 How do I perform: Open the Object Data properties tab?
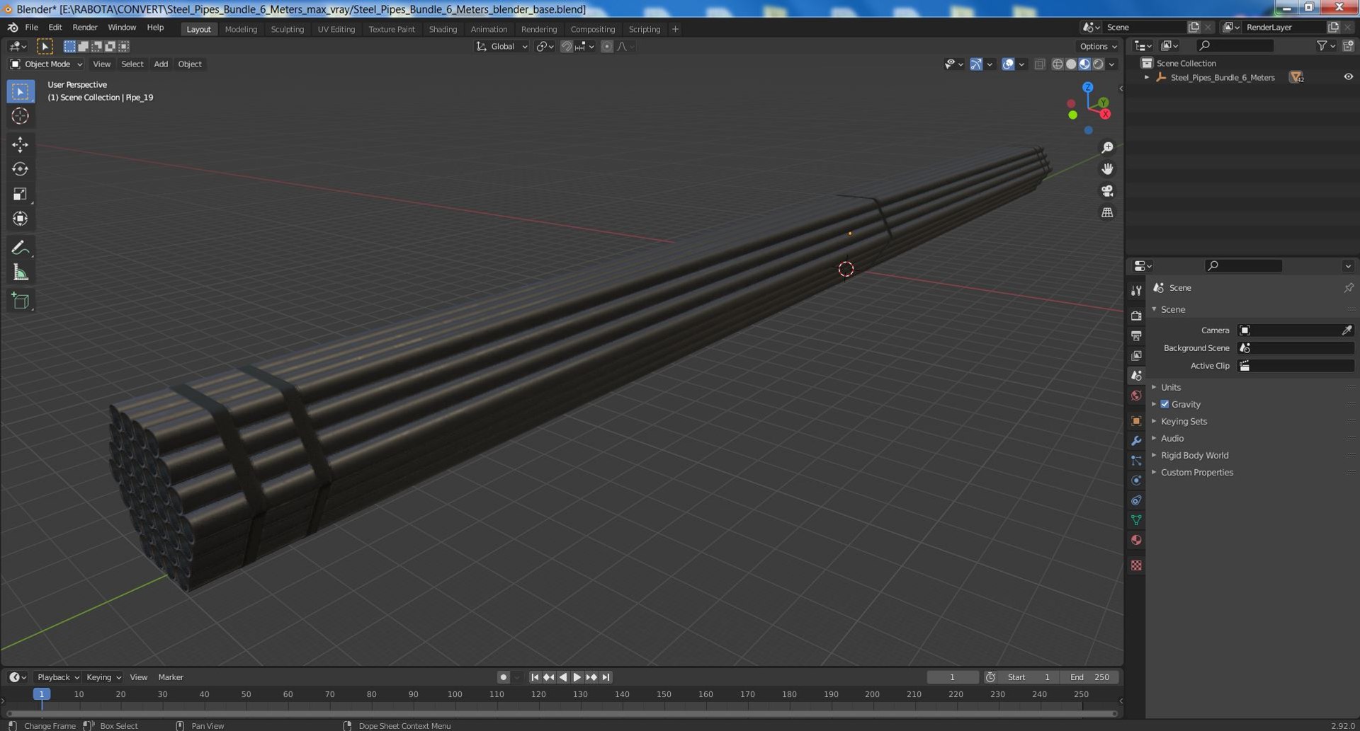point(1136,520)
